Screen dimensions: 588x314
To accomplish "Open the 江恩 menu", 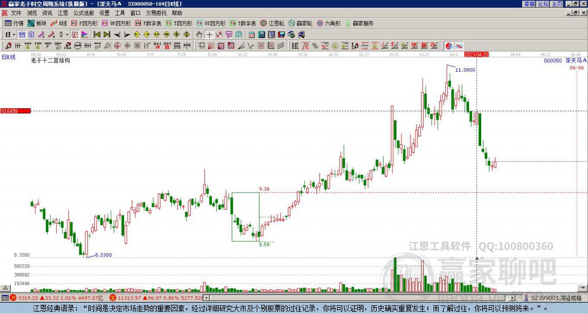I will (63, 13).
